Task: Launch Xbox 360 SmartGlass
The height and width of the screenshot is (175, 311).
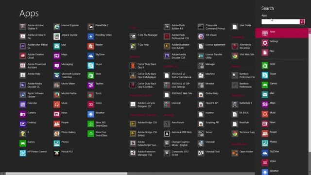Action: pyautogui.click(x=98, y=124)
